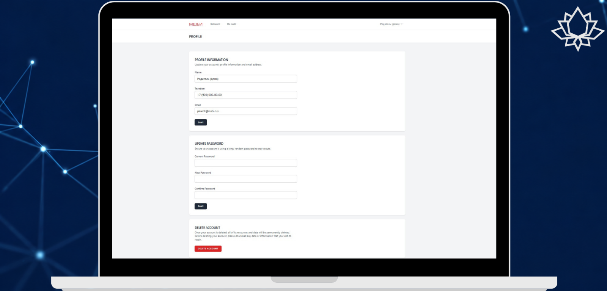This screenshot has height=291, width=607.
Task: Click the Name field label
Action: [x=198, y=72]
